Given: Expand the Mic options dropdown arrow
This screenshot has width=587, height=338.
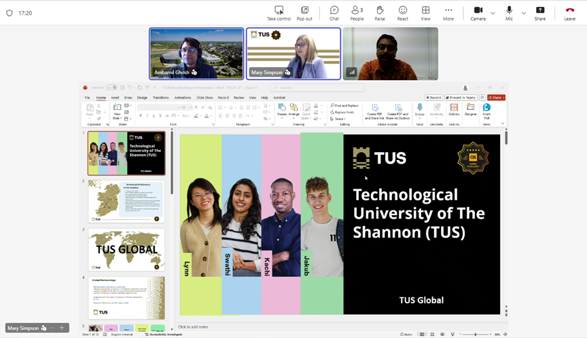Looking at the screenshot, I should pyautogui.click(x=523, y=13).
